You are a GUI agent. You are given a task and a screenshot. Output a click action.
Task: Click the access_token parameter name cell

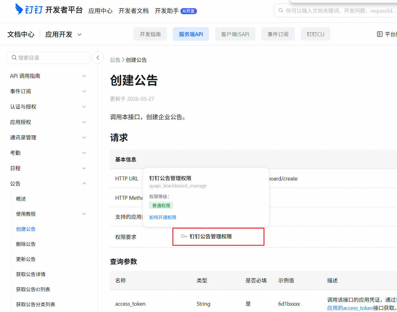tap(130, 304)
